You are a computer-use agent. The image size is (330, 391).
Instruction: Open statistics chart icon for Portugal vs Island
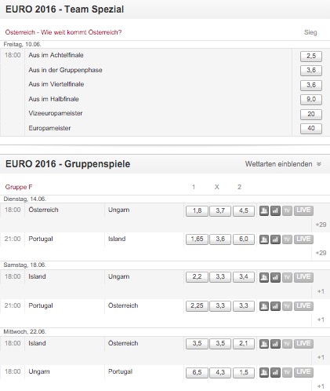tap(275, 239)
